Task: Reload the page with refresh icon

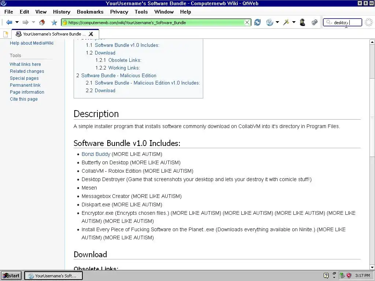Action: point(257,22)
